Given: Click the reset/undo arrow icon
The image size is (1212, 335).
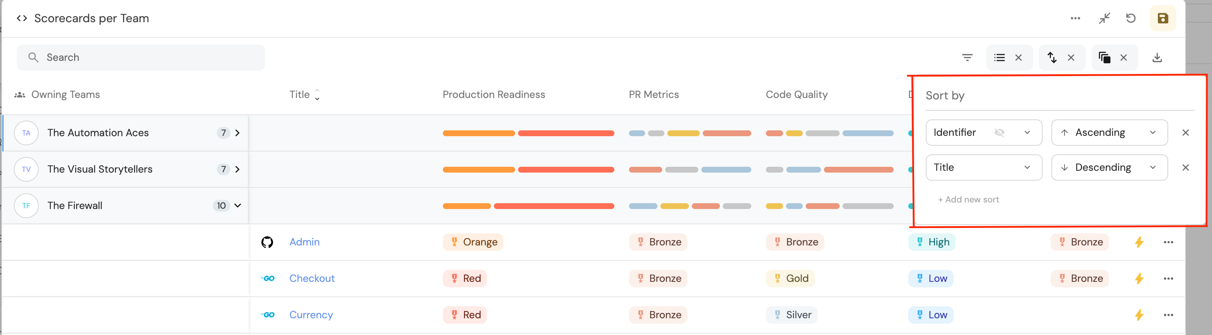Looking at the screenshot, I should tap(1130, 18).
